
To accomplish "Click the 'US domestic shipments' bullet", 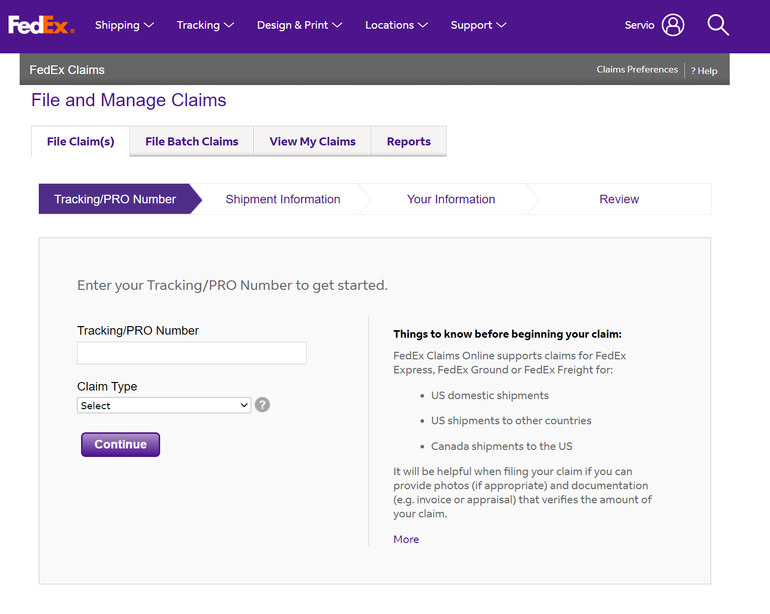I will [490, 396].
